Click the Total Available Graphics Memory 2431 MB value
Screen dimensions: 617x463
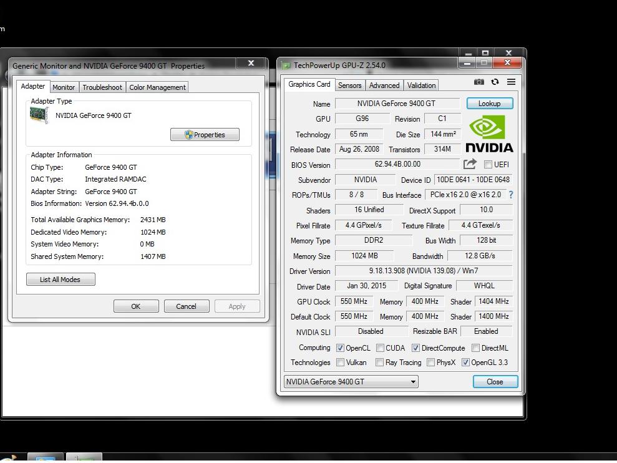tap(153, 220)
